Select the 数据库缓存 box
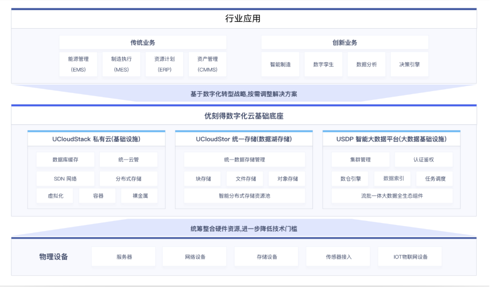 point(65,160)
